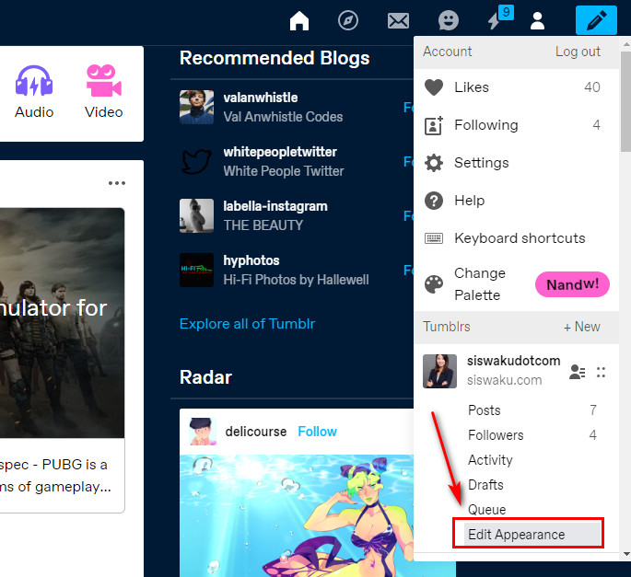Create a new Tumblr with + New
Screen dimensions: 631x577
582,327
